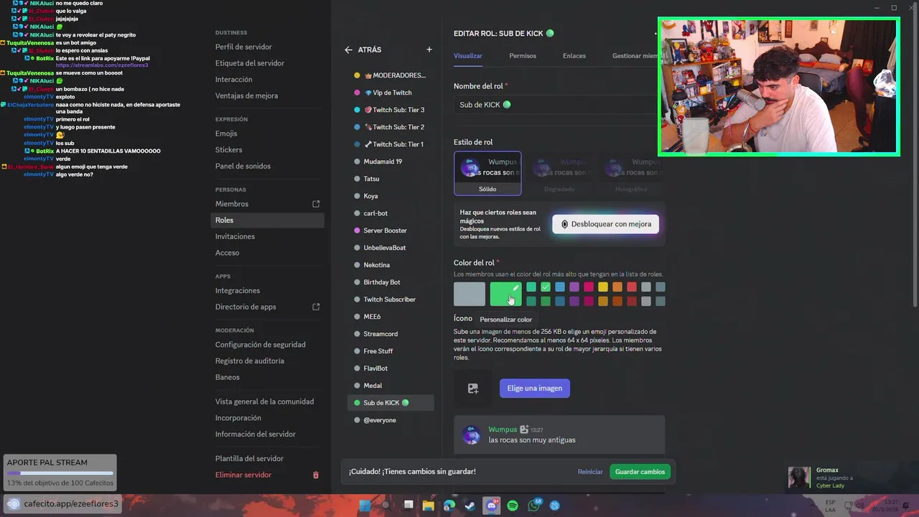Image resolution: width=919 pixels, height=517 pixels.
Task: Pick the lighter blue preset color swatch
Action: click(x=560, y=287)
